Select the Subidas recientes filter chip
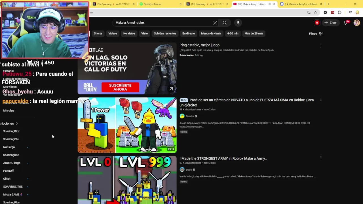Screen dimensions: 363x204 165,33
